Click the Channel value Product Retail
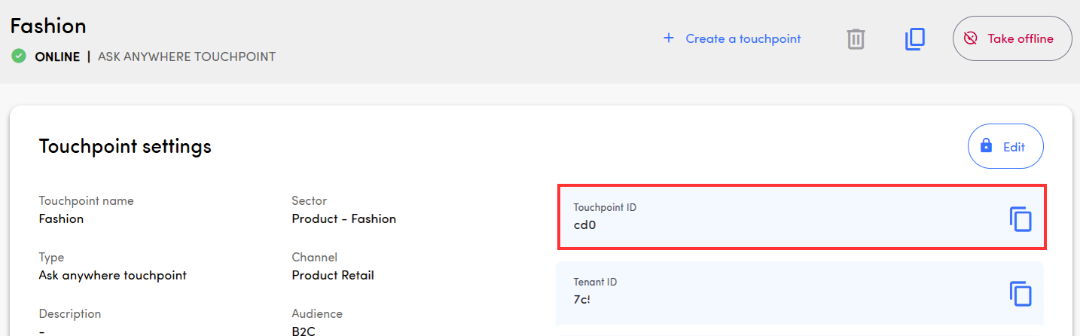The height and width of the screenshot is (336, 1080). 332,276
